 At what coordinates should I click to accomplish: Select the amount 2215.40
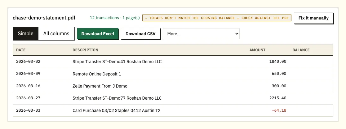click(278, 98)
